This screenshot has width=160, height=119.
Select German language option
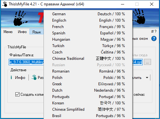[x=88, y=14]
